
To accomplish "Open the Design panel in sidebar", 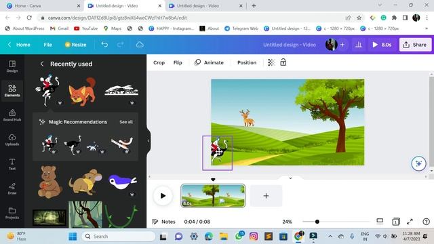I will (12, 66).
